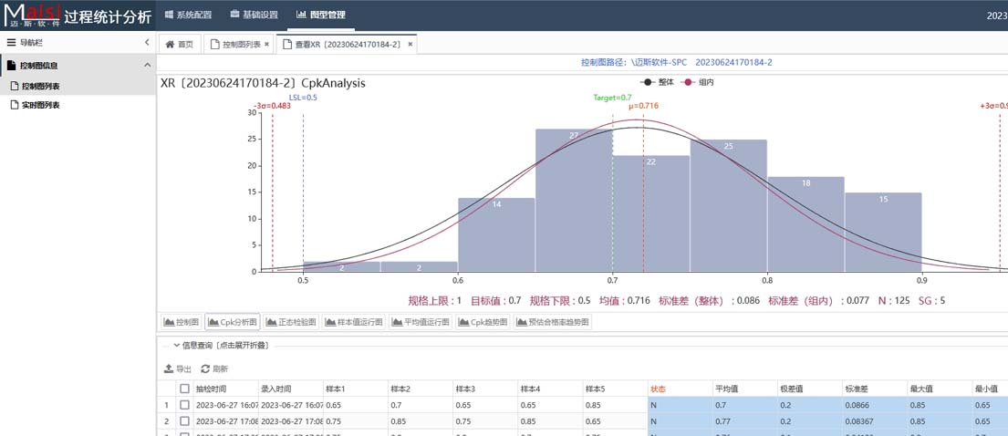Viewport: 1008px width, 436px height.
Task: Collapse the 导航栏 sidebar with the arrow
Action: [147, 43]
